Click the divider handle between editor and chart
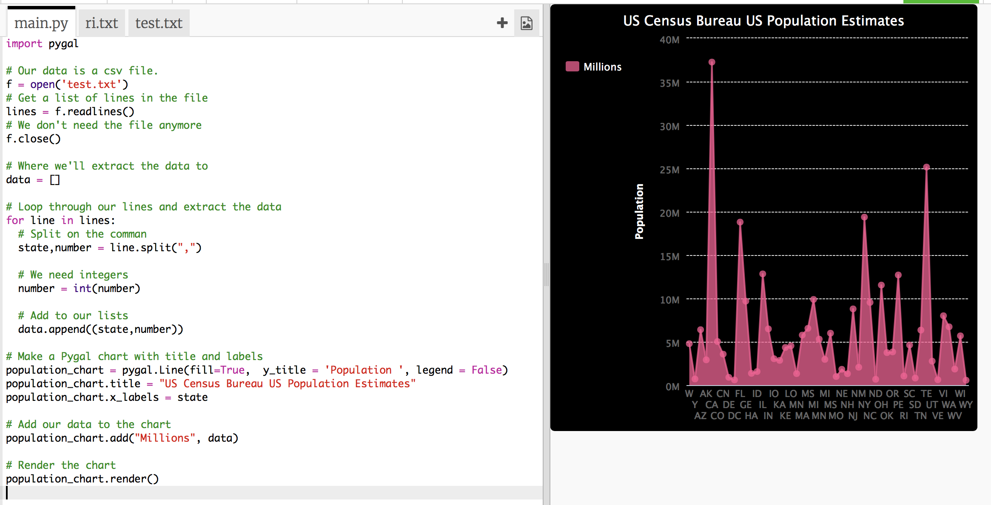Screen dimensions: 991x505 tap(546, 275)
